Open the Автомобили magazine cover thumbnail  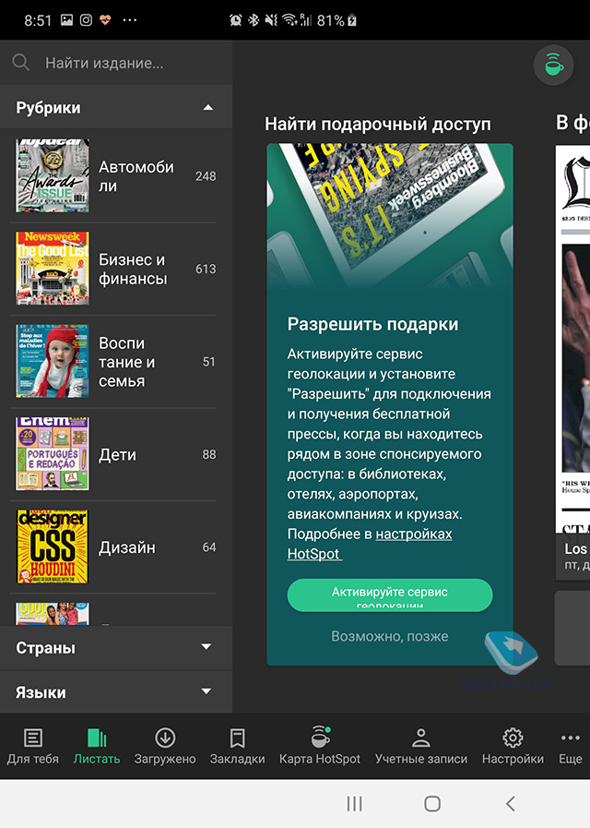point(53,175)
